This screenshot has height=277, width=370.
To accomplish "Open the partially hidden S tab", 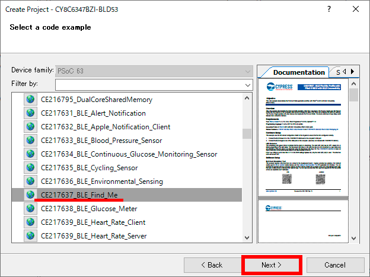I will click(x=338, y=72).
